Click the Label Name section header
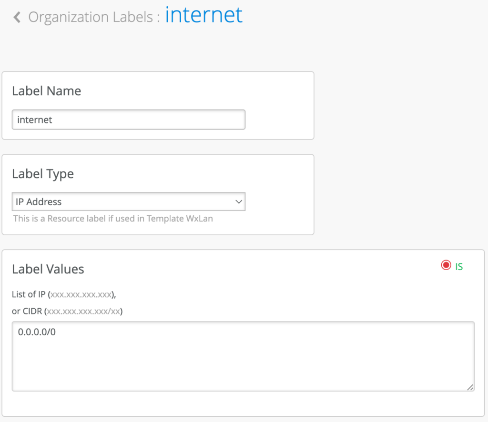This screenshot has width=488, height=422. tap(46, 91)
